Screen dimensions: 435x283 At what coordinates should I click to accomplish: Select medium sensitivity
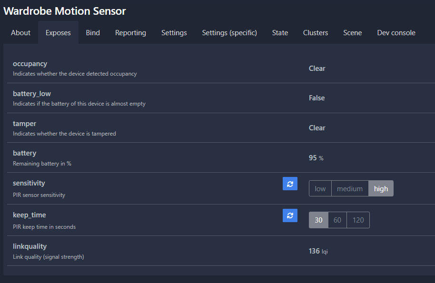point(350,188)
